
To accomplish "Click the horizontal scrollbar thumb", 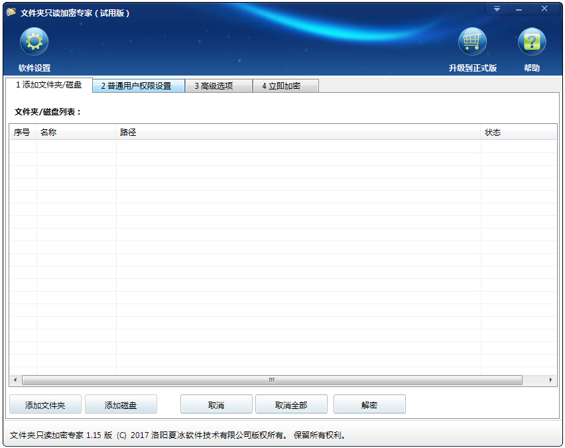I will click(272, 380).
